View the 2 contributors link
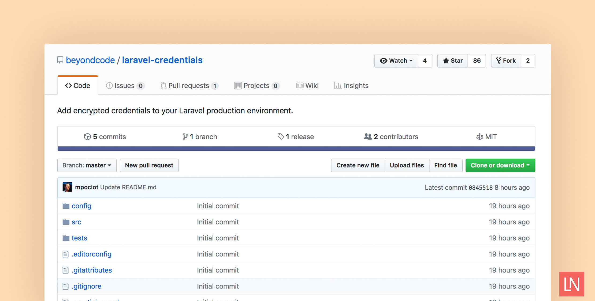The width and height of the screenshot is (595, 301). [x=391, y=137]
